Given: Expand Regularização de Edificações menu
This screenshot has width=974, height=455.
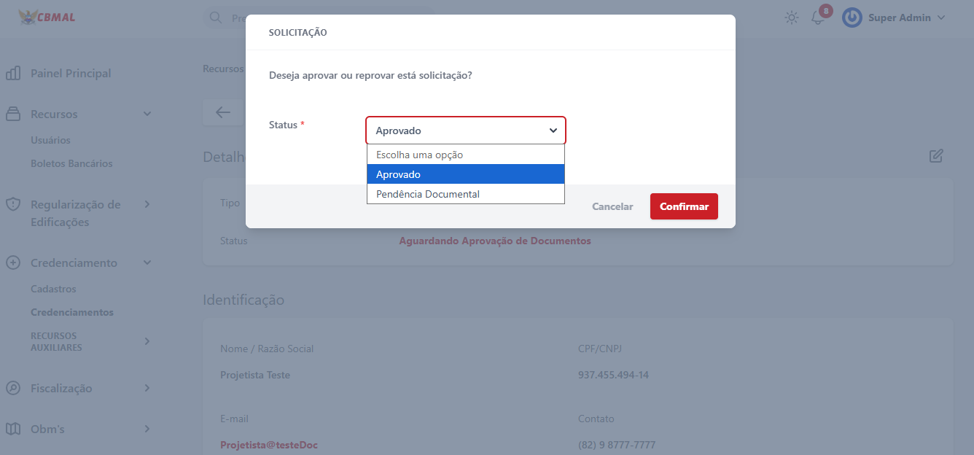Looking at the screenshot, I should (x=147, y=205).
